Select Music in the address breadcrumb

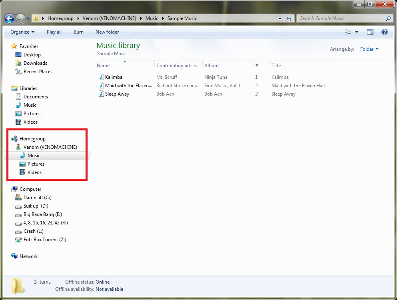(152, 18)
